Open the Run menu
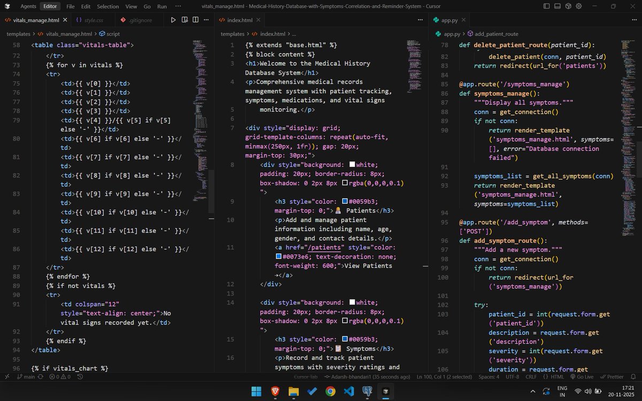 pos(162,6)
